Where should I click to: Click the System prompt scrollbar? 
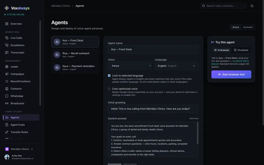[x=197, y=133]
